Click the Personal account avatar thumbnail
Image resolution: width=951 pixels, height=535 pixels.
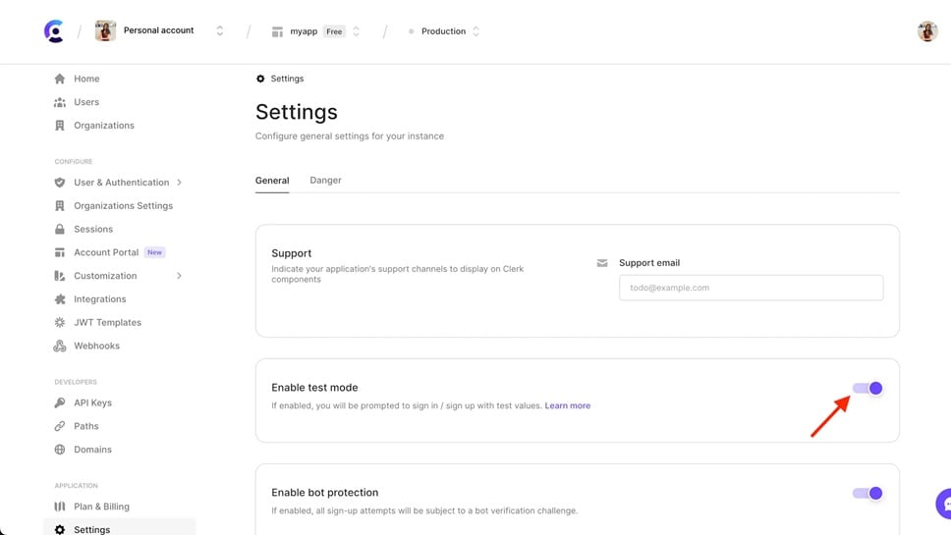coord(105,30)
